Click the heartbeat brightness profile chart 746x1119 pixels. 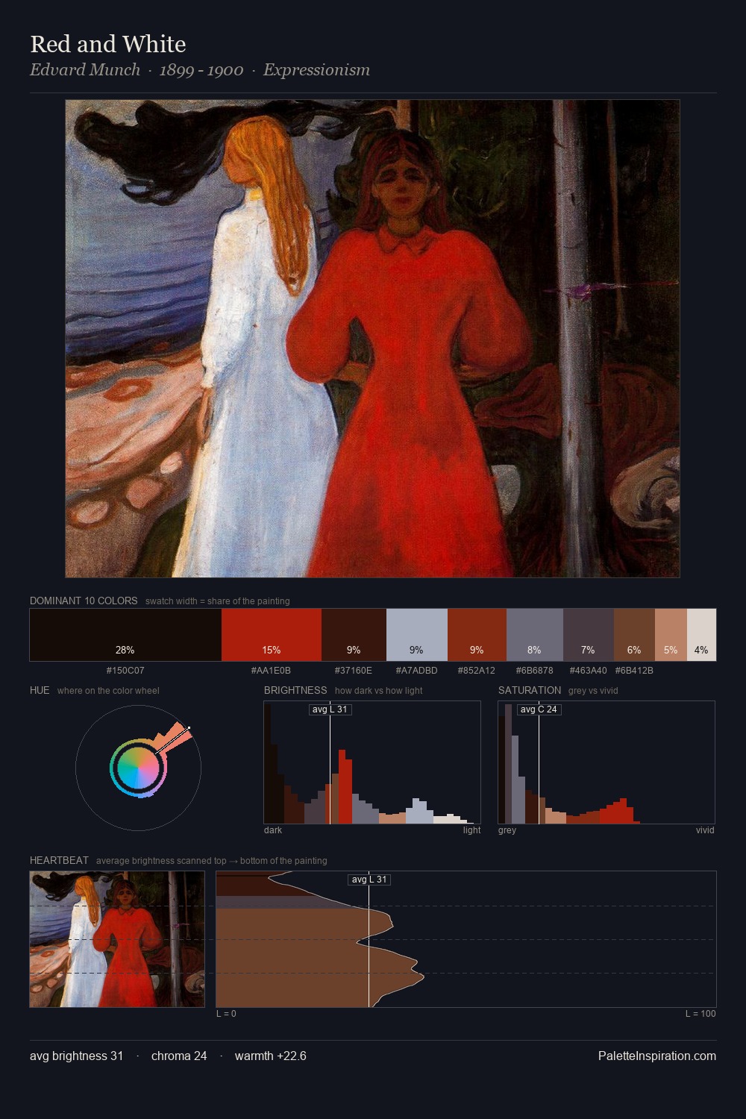tap(466, 939)
